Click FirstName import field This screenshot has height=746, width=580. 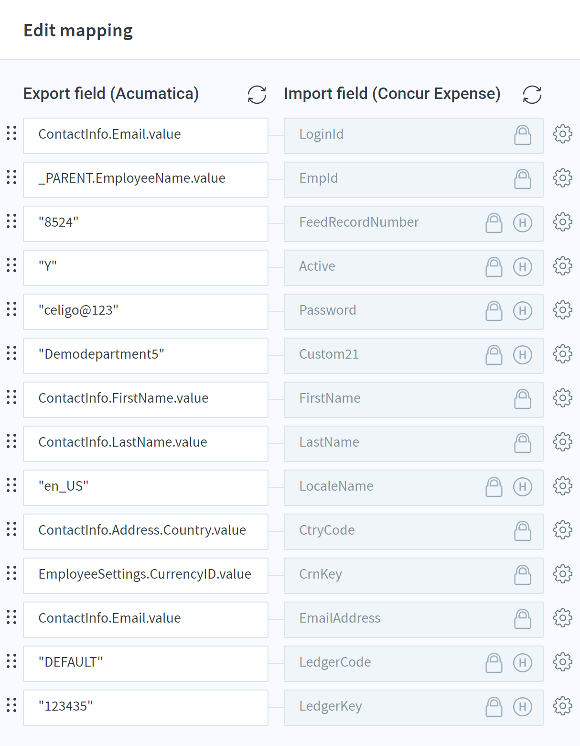coord(414,400)
